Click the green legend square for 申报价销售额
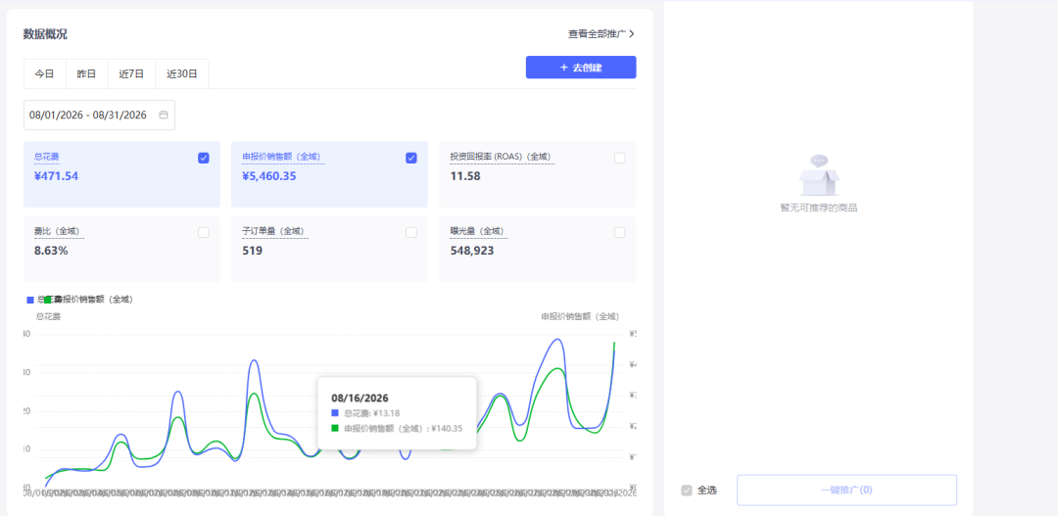 click(47, 300)
